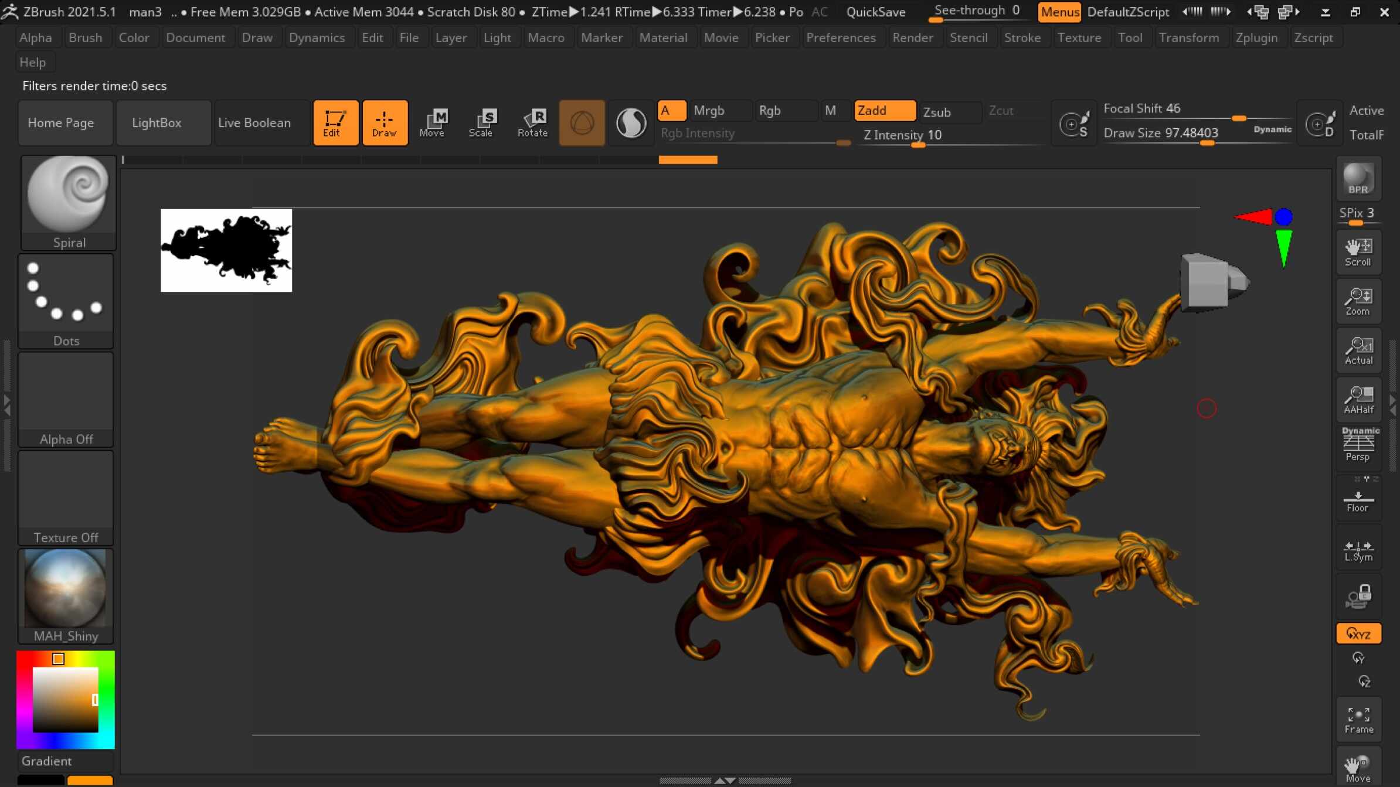Toggle L.Sym local symmetry
This screenshot has height=787, width=1400.
click(x=1358, y=548)
